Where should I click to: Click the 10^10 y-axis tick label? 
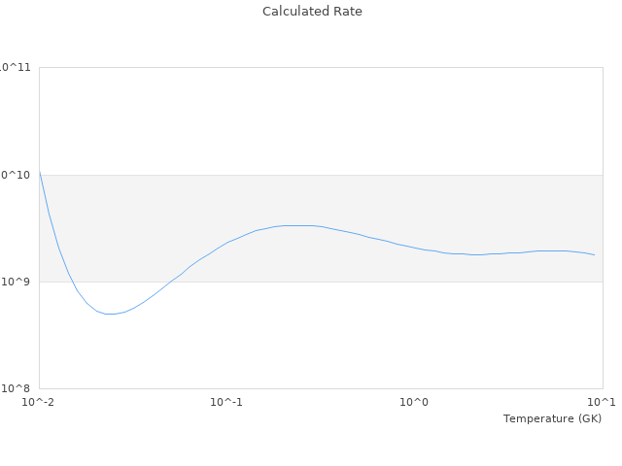tap(16, 176)
